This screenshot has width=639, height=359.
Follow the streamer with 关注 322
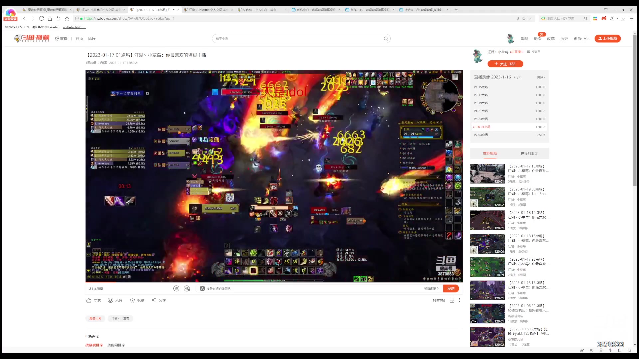pos(505,64)
